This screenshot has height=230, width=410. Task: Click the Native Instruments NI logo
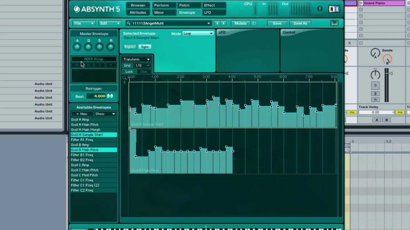pos(334,9)
